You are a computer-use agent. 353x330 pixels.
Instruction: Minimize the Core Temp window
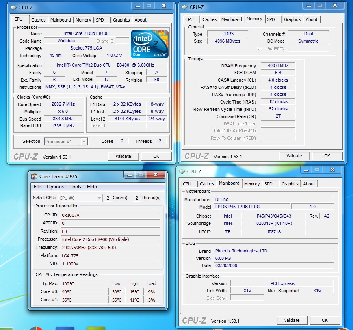tap(130, 175)
